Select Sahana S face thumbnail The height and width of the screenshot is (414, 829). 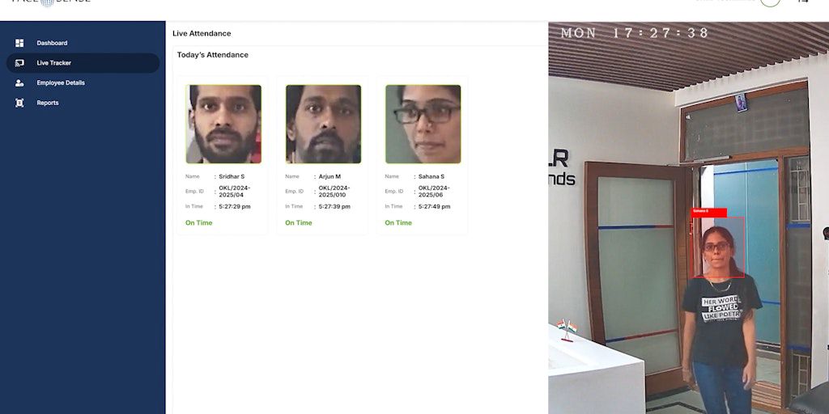tap(423, 124)
